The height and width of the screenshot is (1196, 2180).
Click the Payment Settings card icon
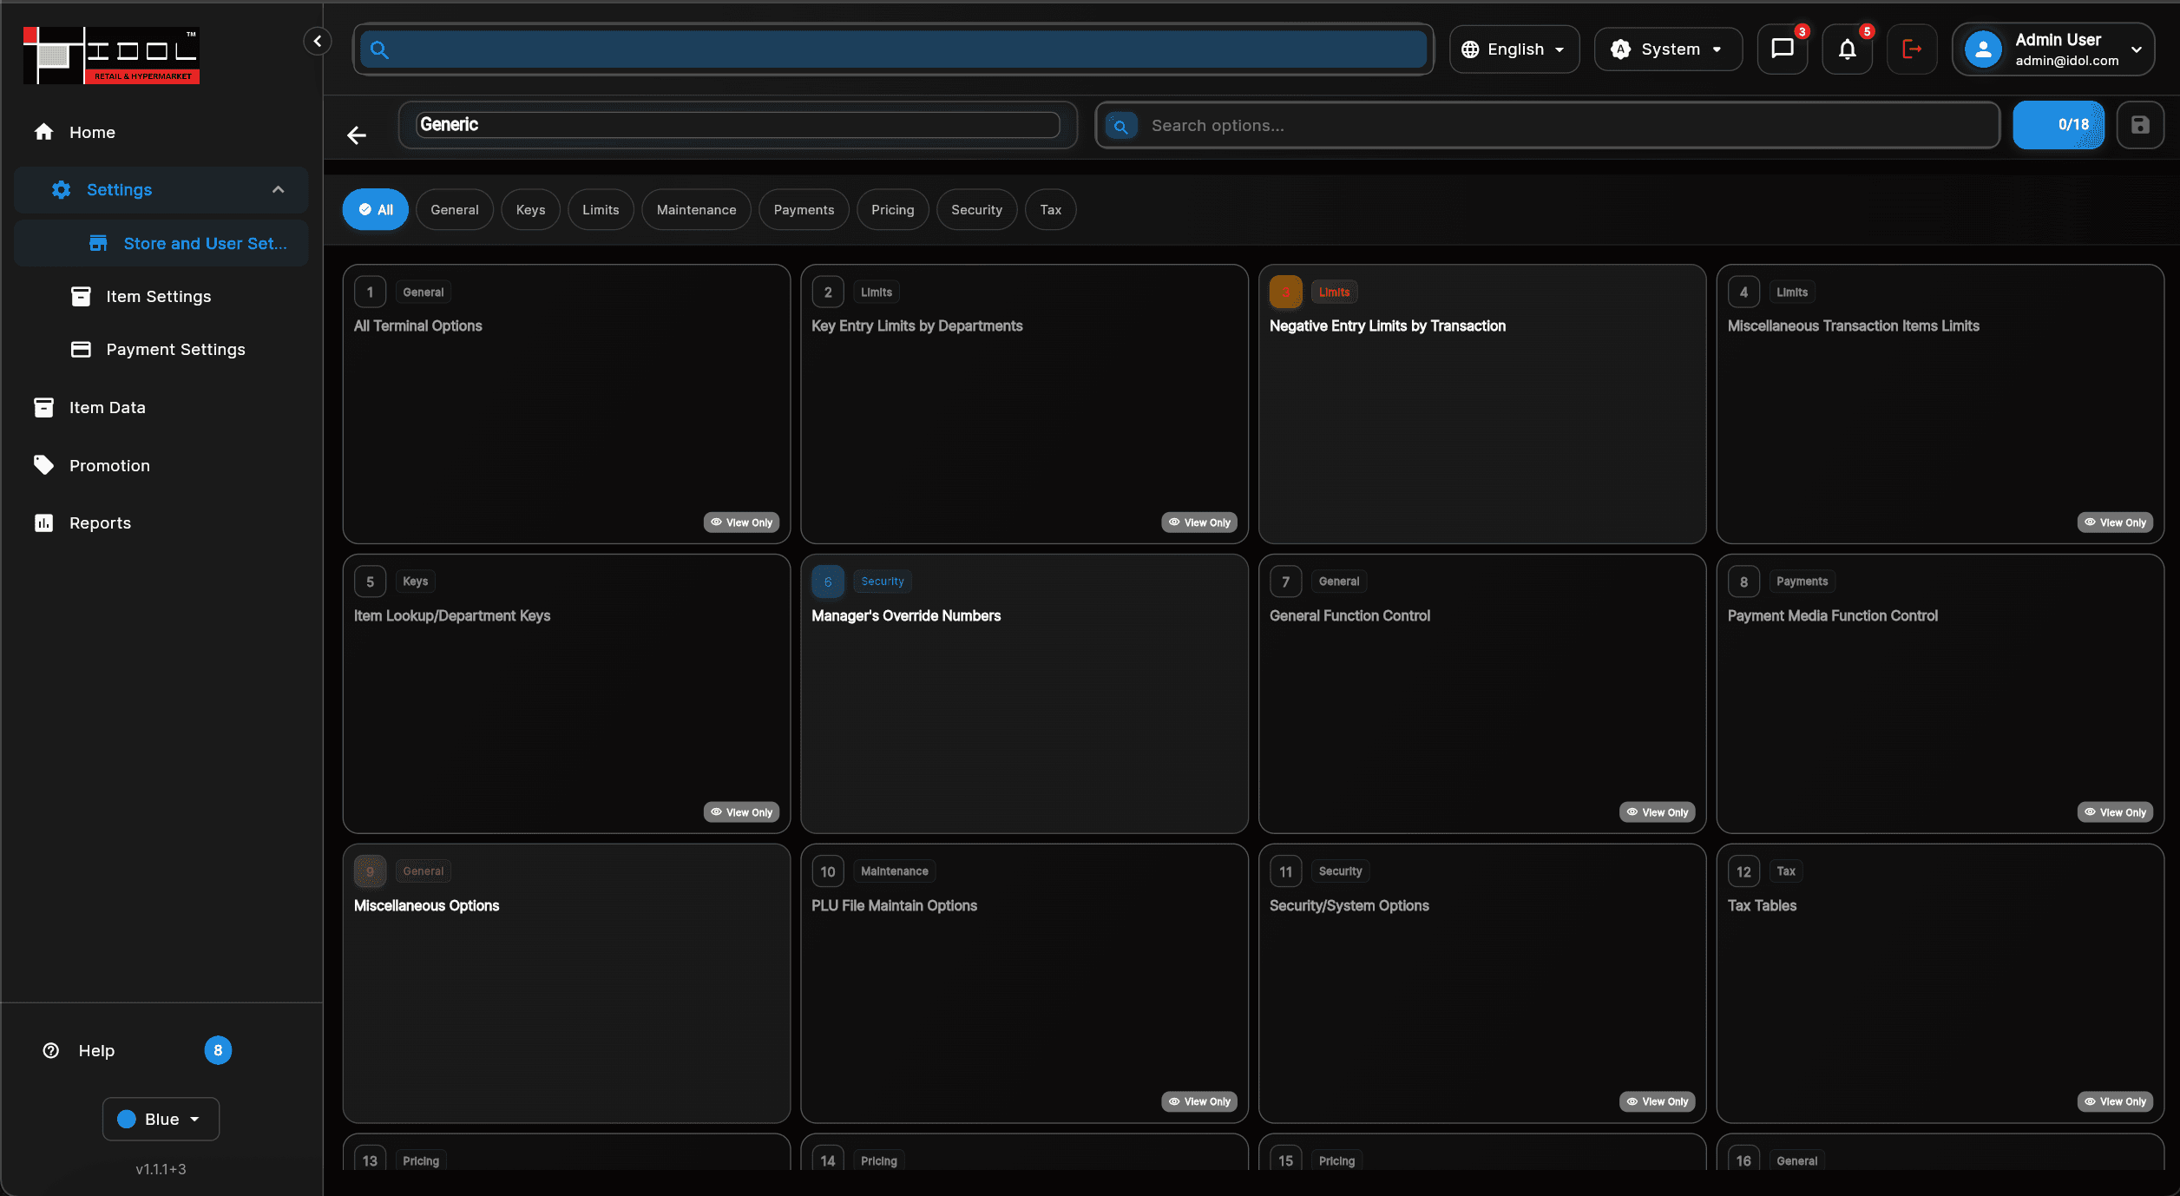(x=81, y=349)
